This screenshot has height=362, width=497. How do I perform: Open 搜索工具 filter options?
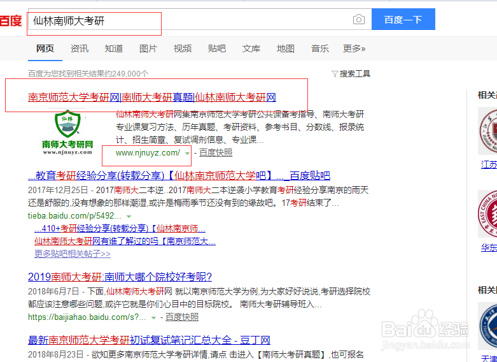click(x=351, y=74)
